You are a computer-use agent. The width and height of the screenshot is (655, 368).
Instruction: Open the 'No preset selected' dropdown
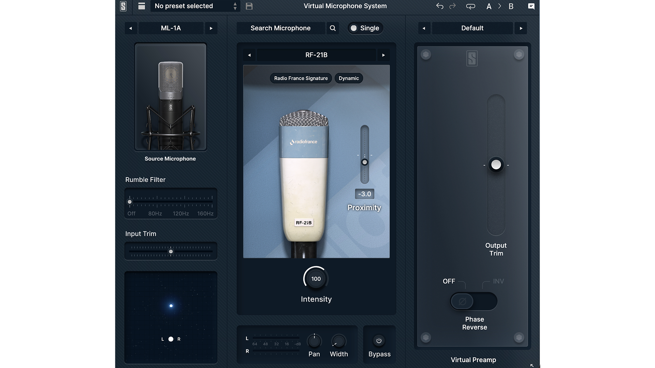195,6
